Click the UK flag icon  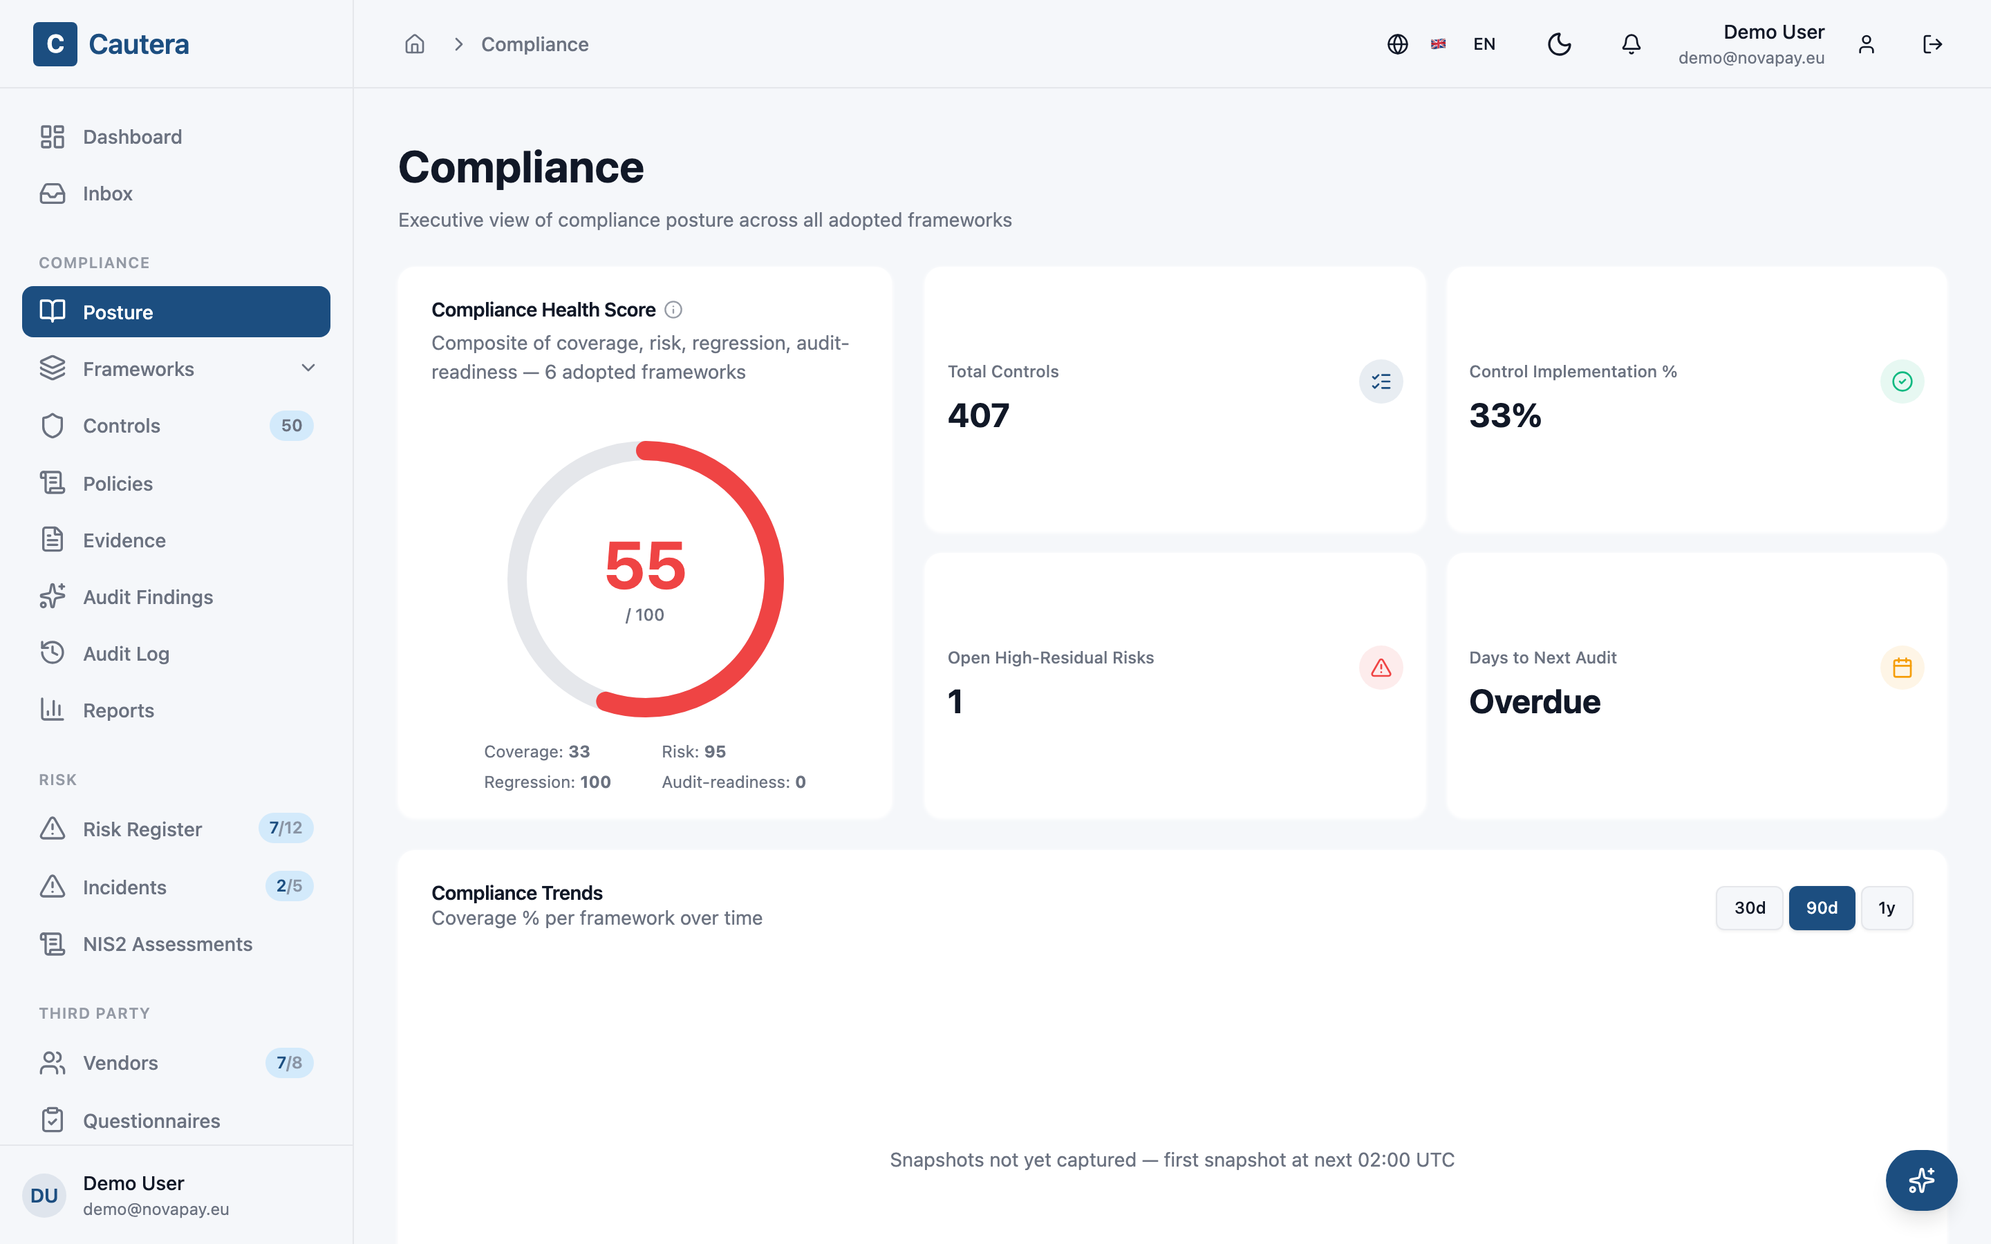(x=1438, y=44)
